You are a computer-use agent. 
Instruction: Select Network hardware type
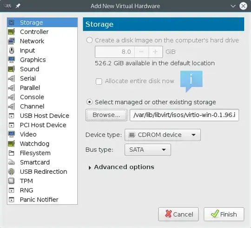pyautogui.click(x=42, y=41)
